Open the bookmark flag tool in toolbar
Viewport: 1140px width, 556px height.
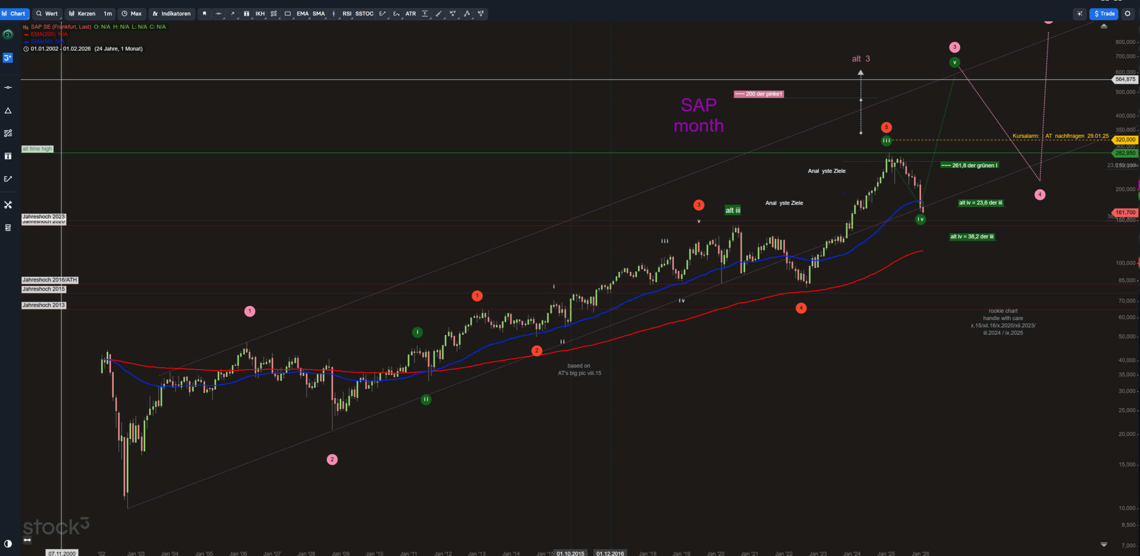pos(204,14)
